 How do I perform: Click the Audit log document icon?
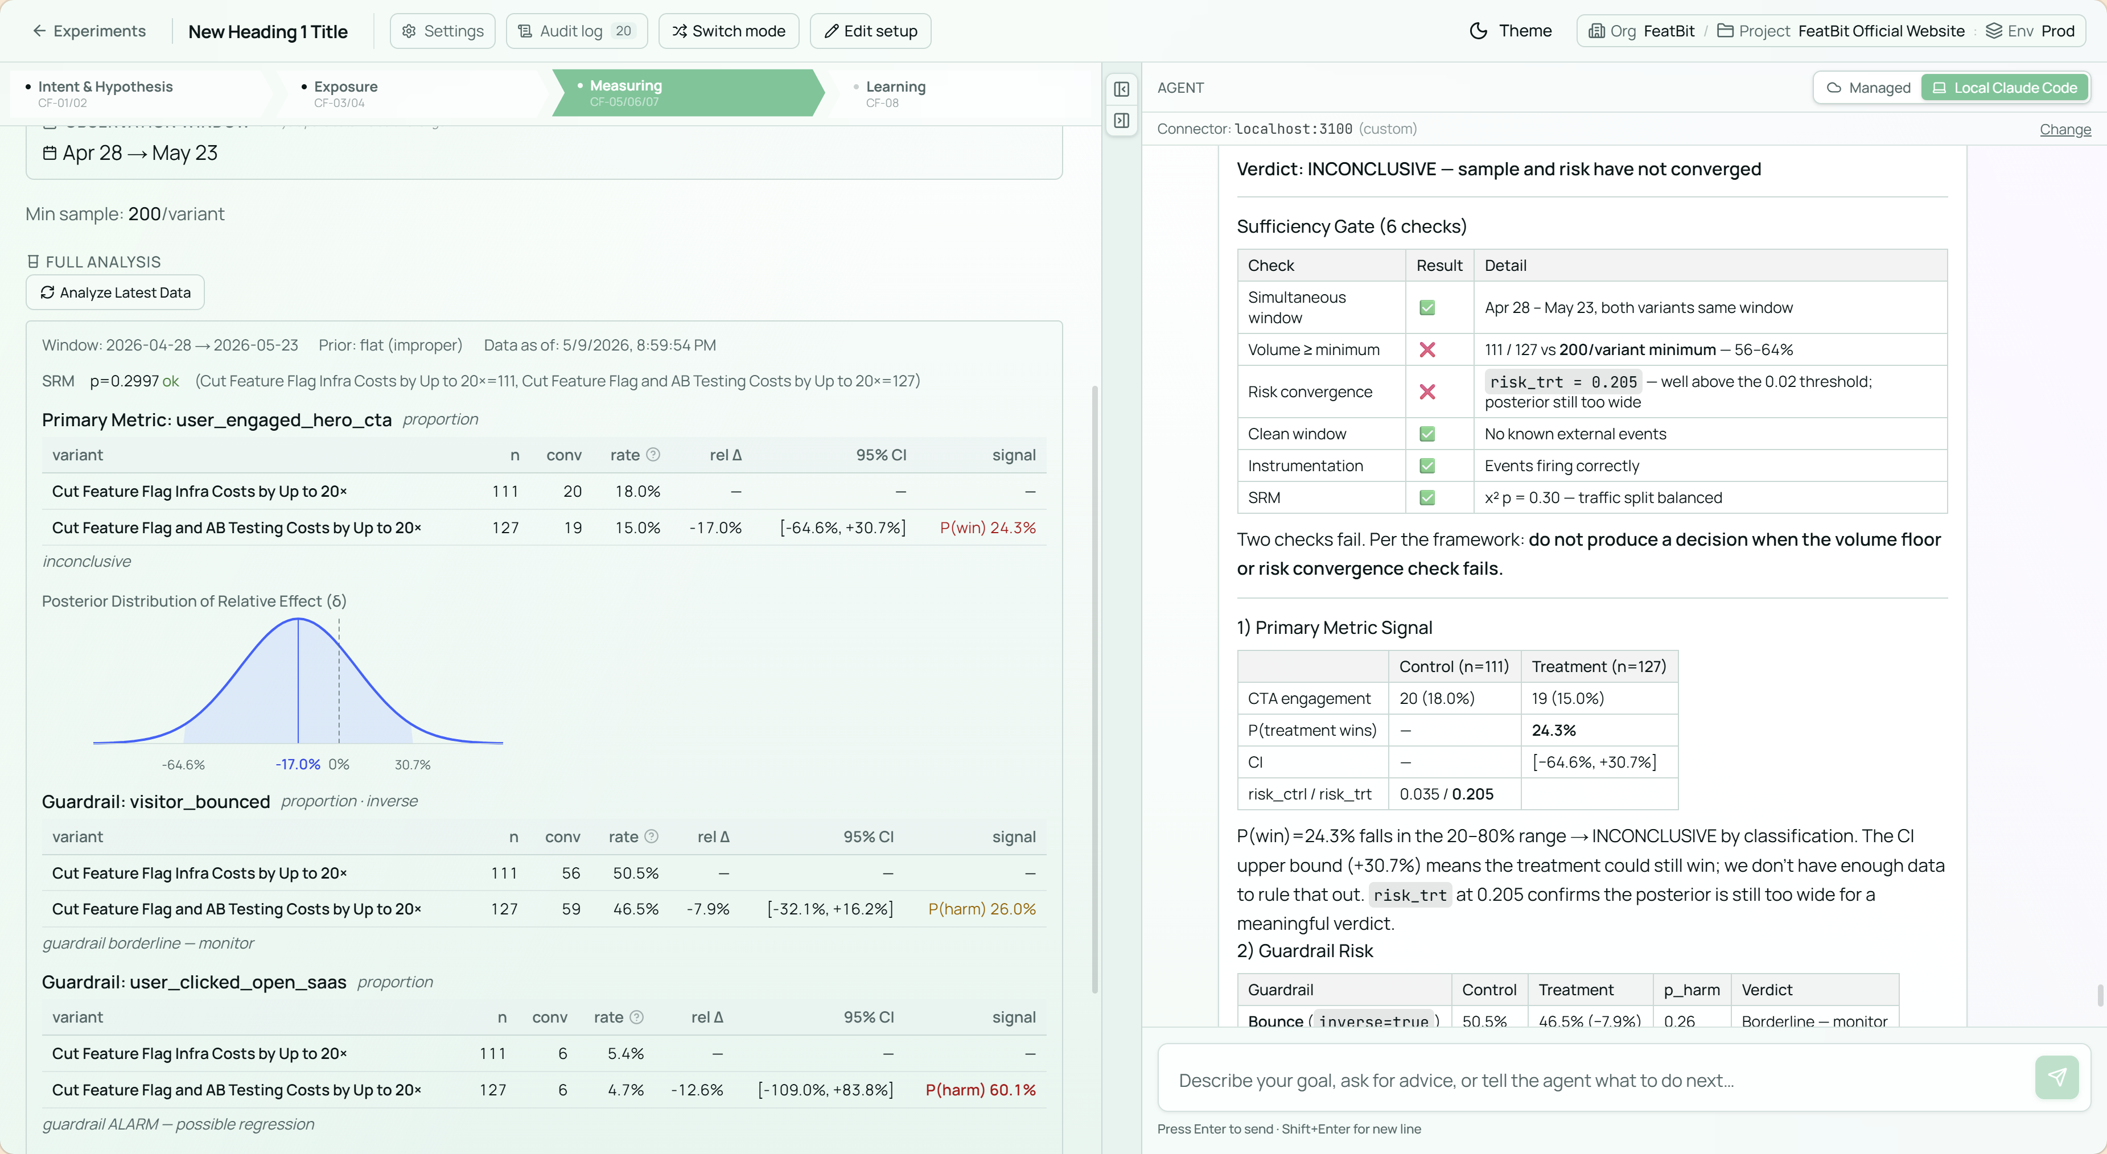(525, 31)
